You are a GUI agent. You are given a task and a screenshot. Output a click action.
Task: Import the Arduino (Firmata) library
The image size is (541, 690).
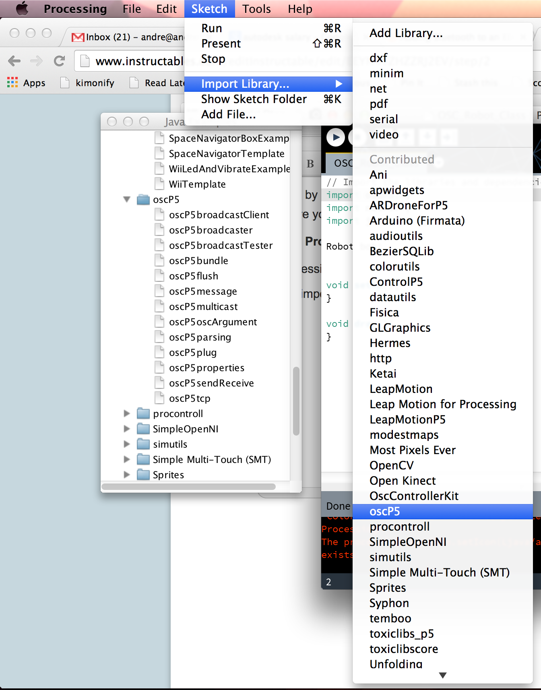[443, 221]
